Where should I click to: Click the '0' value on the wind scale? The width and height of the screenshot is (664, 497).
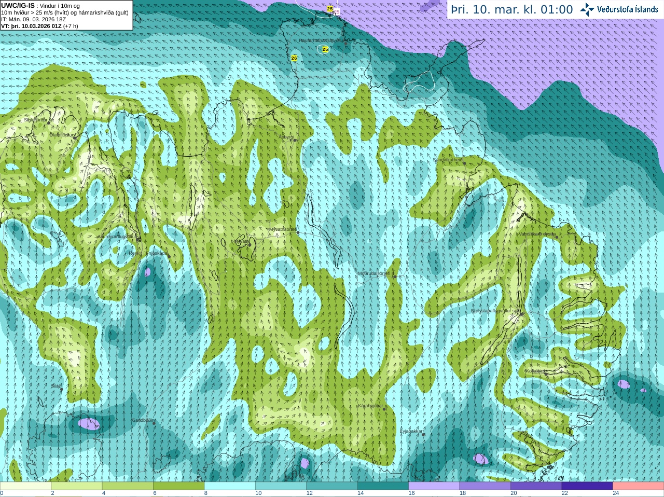pyautogui.click(x=2, y=493)
